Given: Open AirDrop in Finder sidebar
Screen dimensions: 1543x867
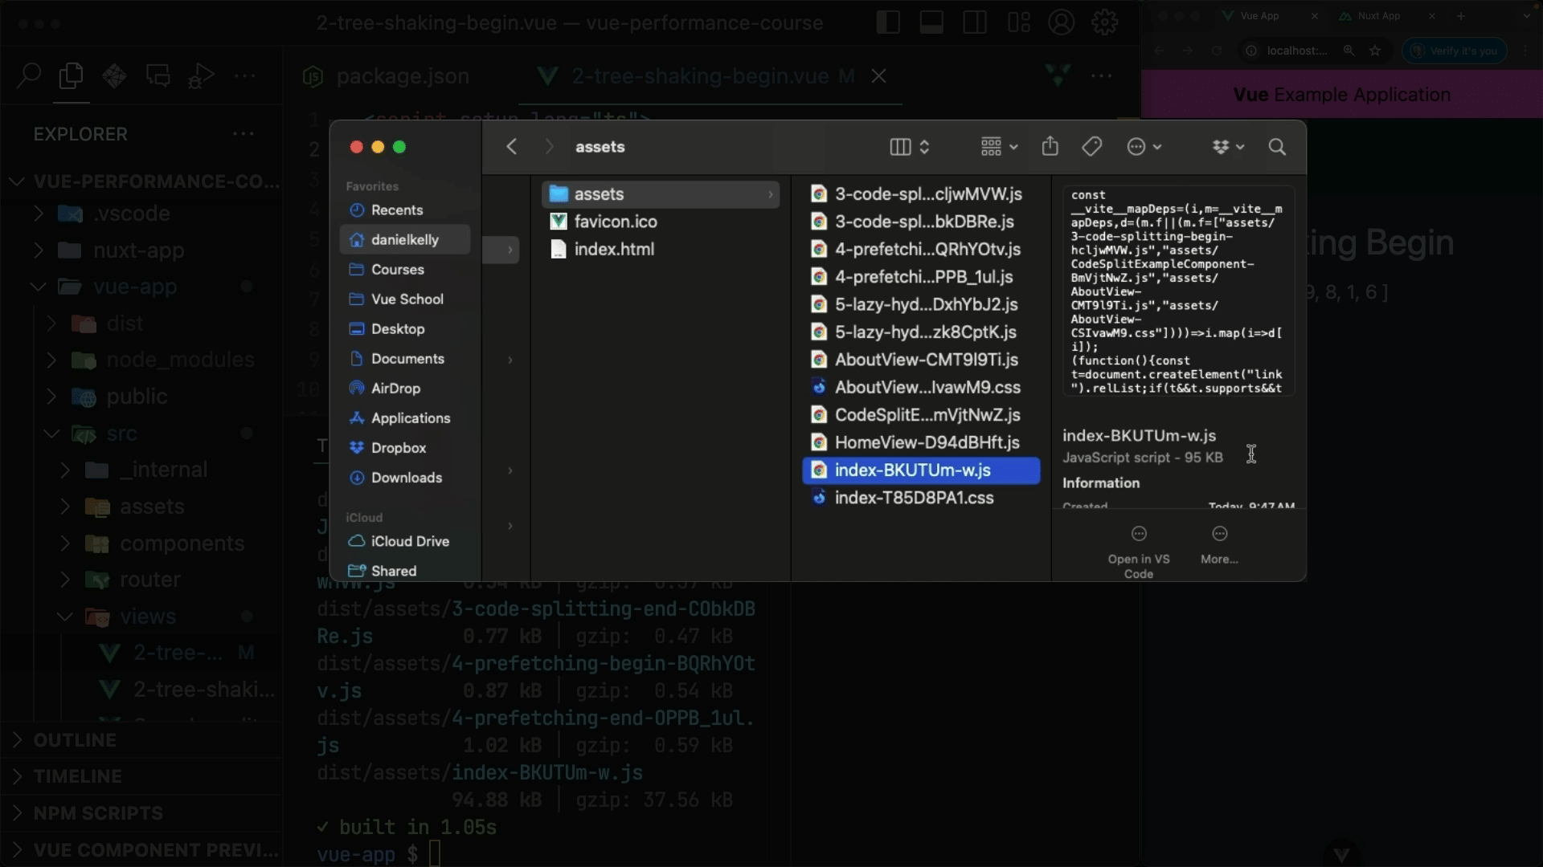Looking at the screenshot, I should 404,388.
